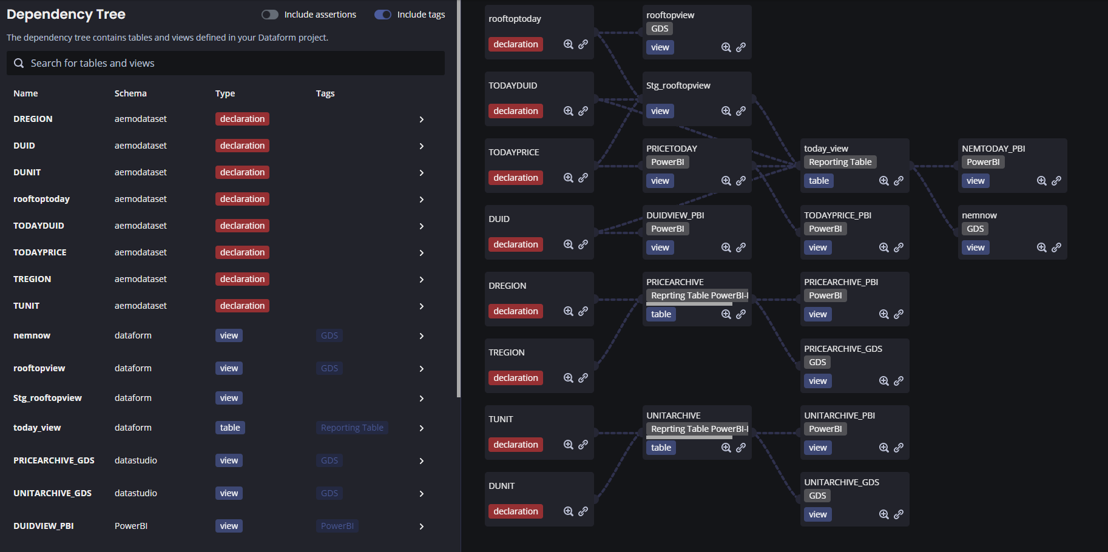The image size is (1108, 552).
Task: Click the magnifier icon in the search bar
Action: tap(19, 62)
